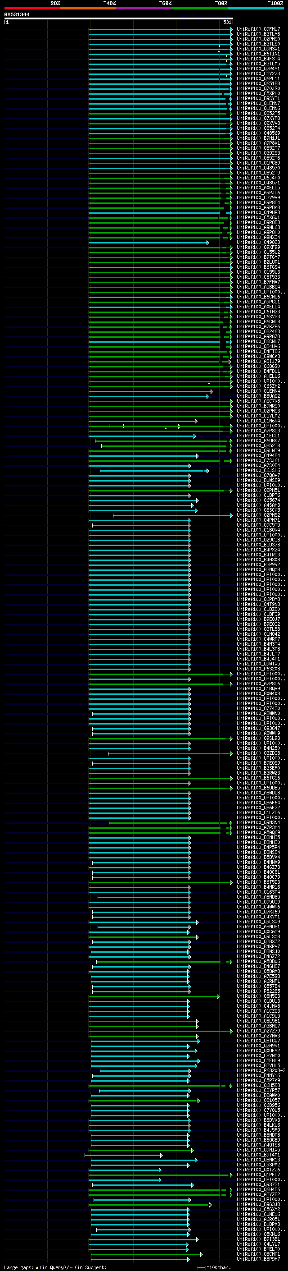Select hit label UniRef100_C4WRR7
The height and width of the screenshot is (1271, 288).
258,639
